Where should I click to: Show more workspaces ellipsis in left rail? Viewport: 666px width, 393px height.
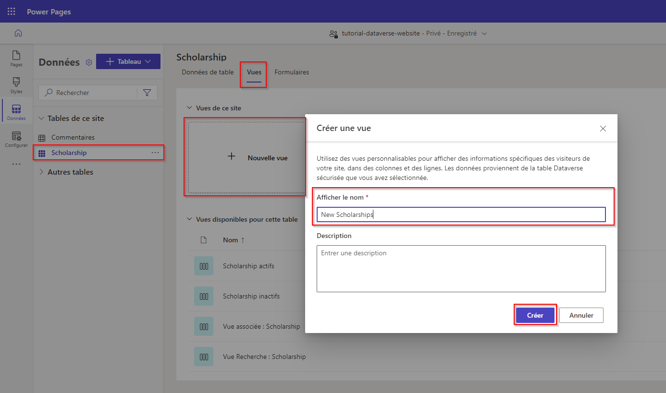tap(16, 164)
